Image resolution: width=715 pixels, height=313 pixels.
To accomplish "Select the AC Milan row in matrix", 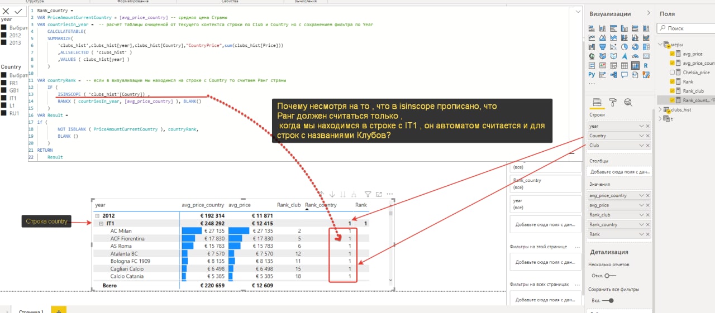I will (121, 231).
